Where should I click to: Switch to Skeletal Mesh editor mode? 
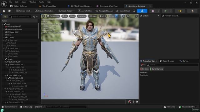pos(153,11)
